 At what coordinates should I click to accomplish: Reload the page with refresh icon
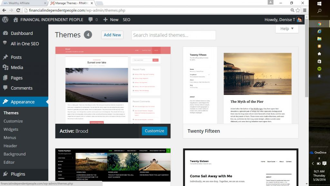pos(18,10)
